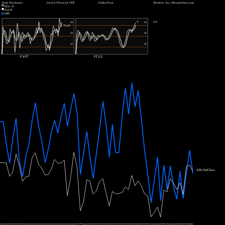Screen dimensions: 225x225
Task: Click the 'Fast K' legend label
Action: click(x=9, y=10)
